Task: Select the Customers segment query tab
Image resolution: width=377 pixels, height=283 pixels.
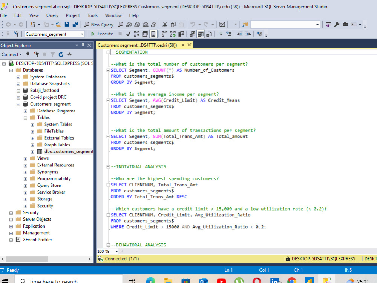Action: [137, 45]
